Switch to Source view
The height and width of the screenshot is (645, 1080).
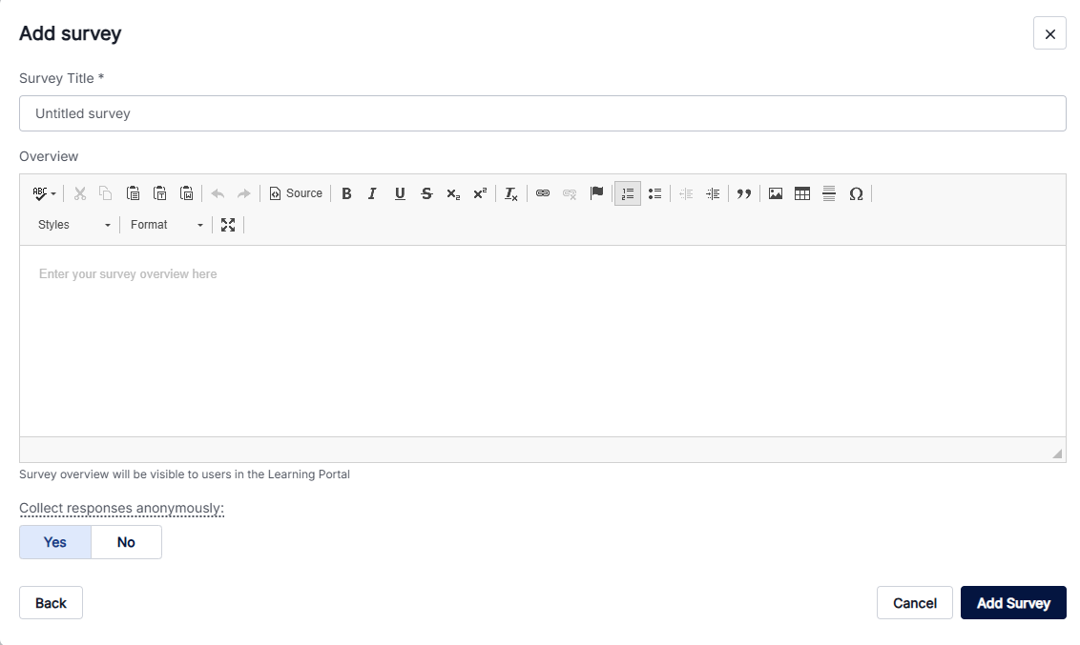click(x=296, y=194)
